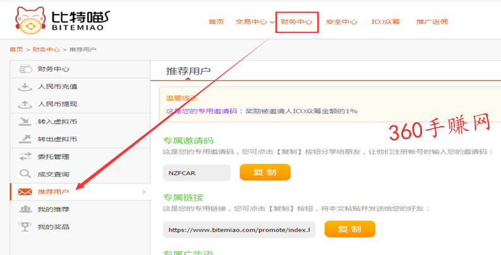Select 转出虚拟币 in the sidebar

click(x=80, y=139)
